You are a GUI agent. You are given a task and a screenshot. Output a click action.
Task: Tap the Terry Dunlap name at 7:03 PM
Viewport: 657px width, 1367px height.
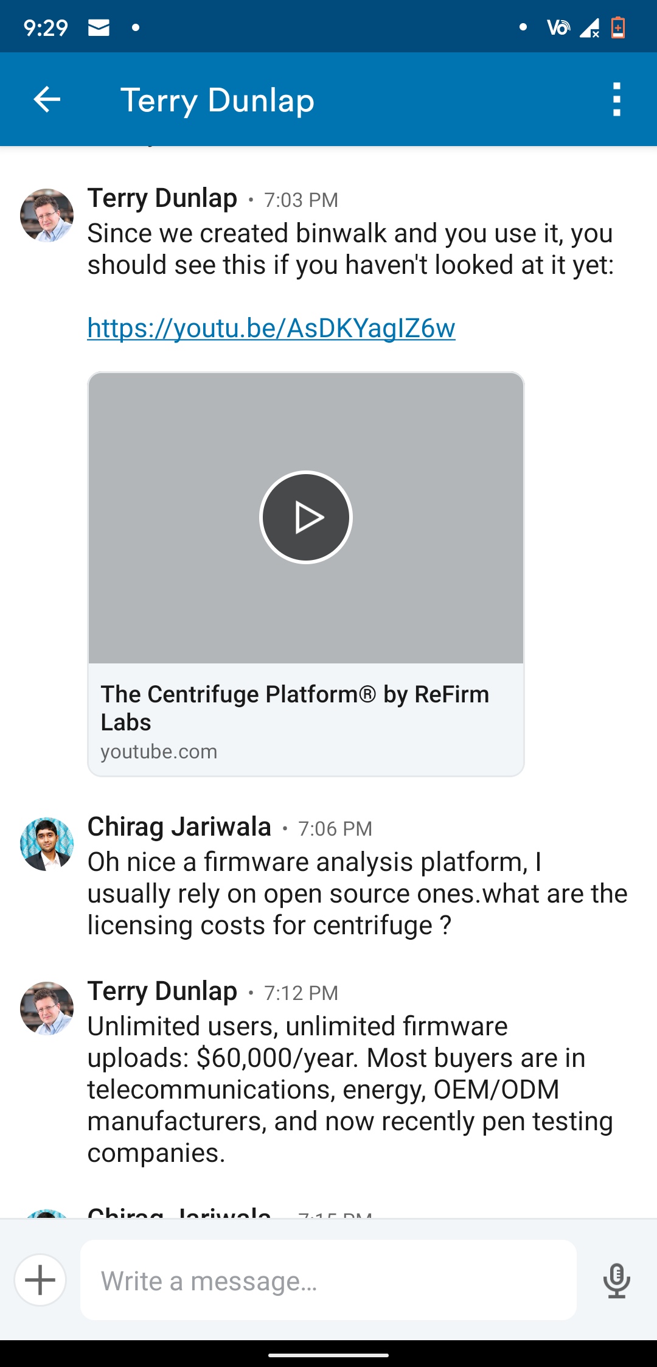coord(162,198)
